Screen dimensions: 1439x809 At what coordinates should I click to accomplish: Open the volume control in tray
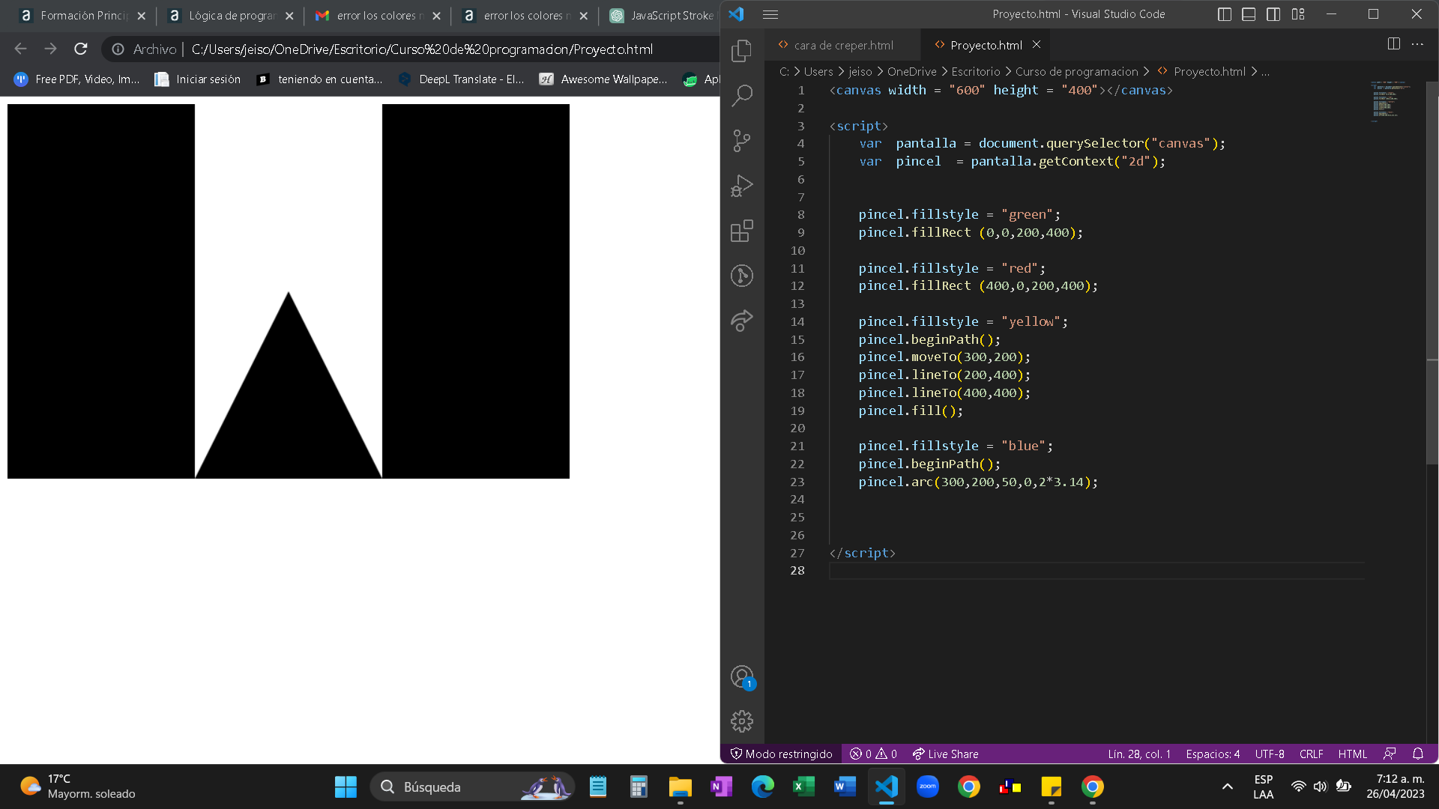[x=1321, y=787]
